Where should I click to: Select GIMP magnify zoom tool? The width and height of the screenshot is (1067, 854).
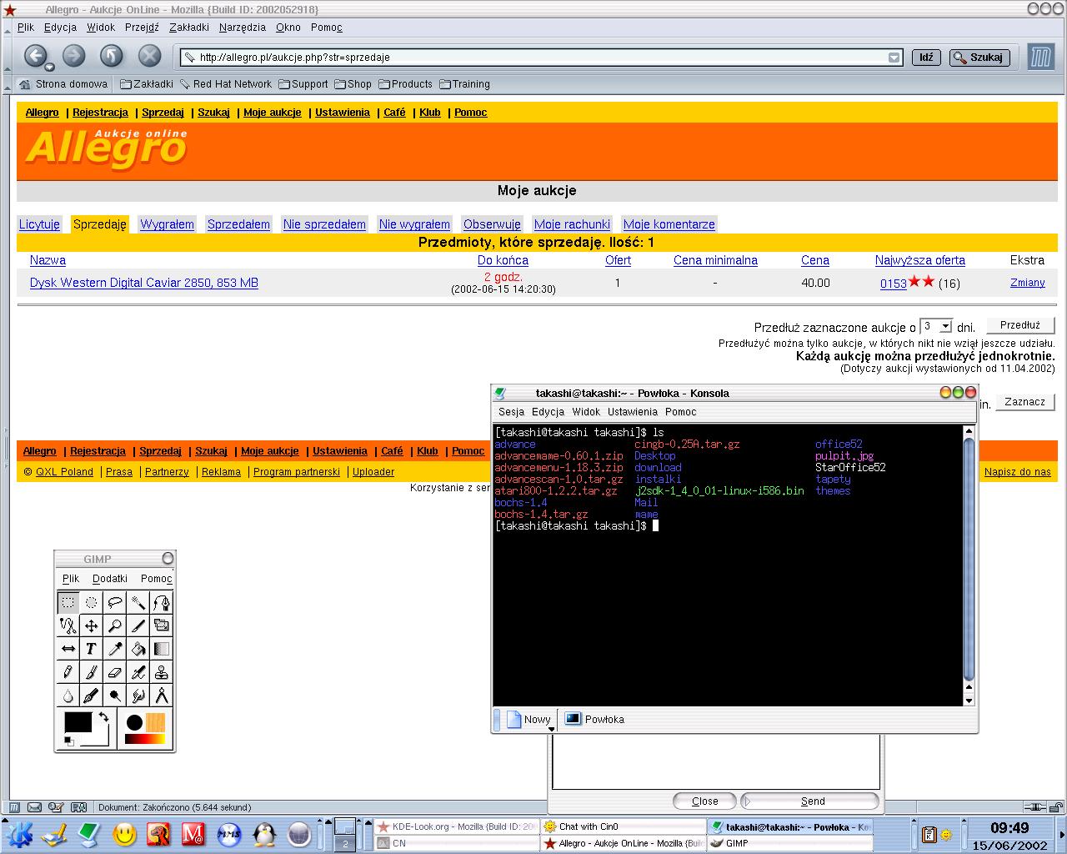coord(115,625)
